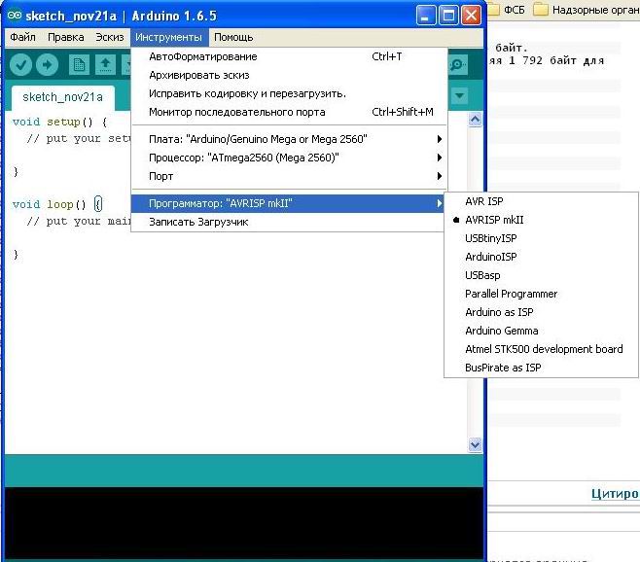The image size is (640, 562).
Task: Select AVRISP mkII programmer
Action: tap(541, 220)
